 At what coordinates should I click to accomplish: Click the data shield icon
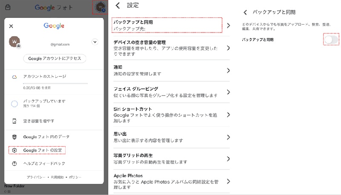click(x=14, y=137)
